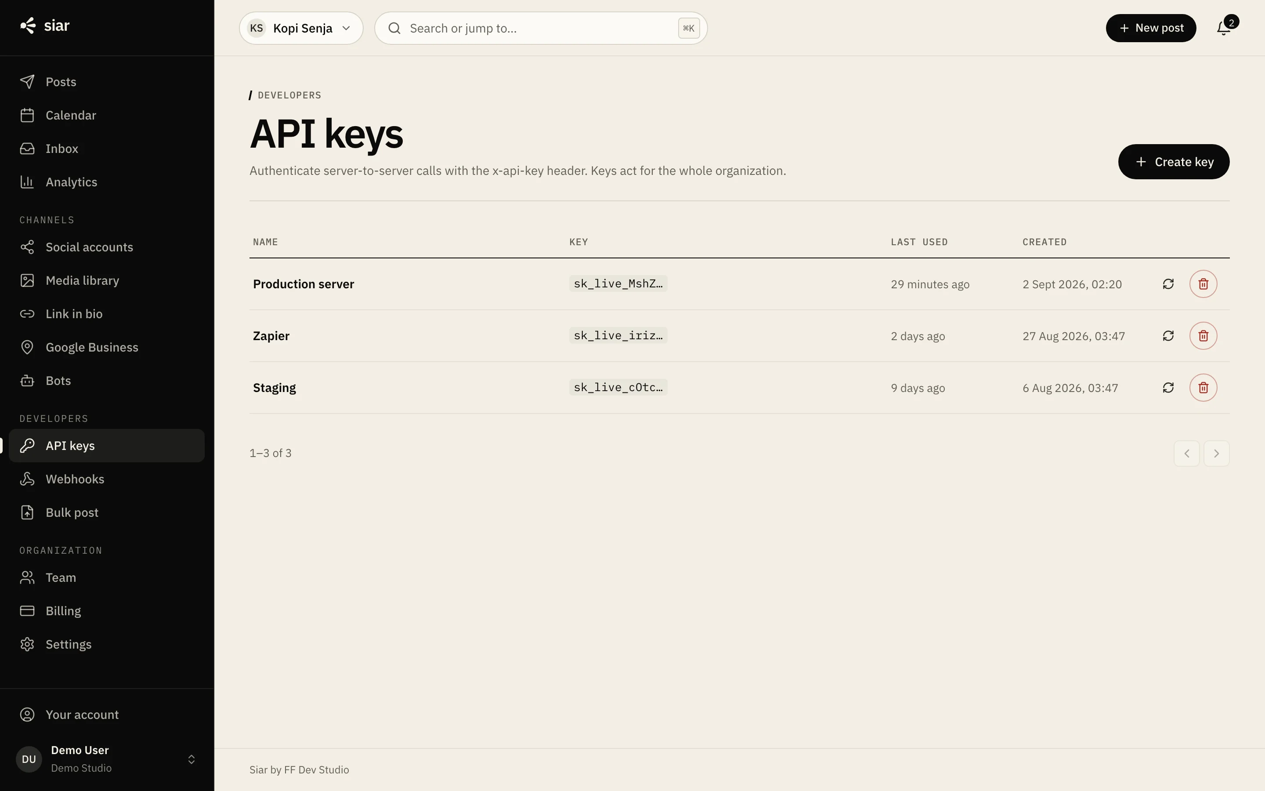Open Your account

107,715
